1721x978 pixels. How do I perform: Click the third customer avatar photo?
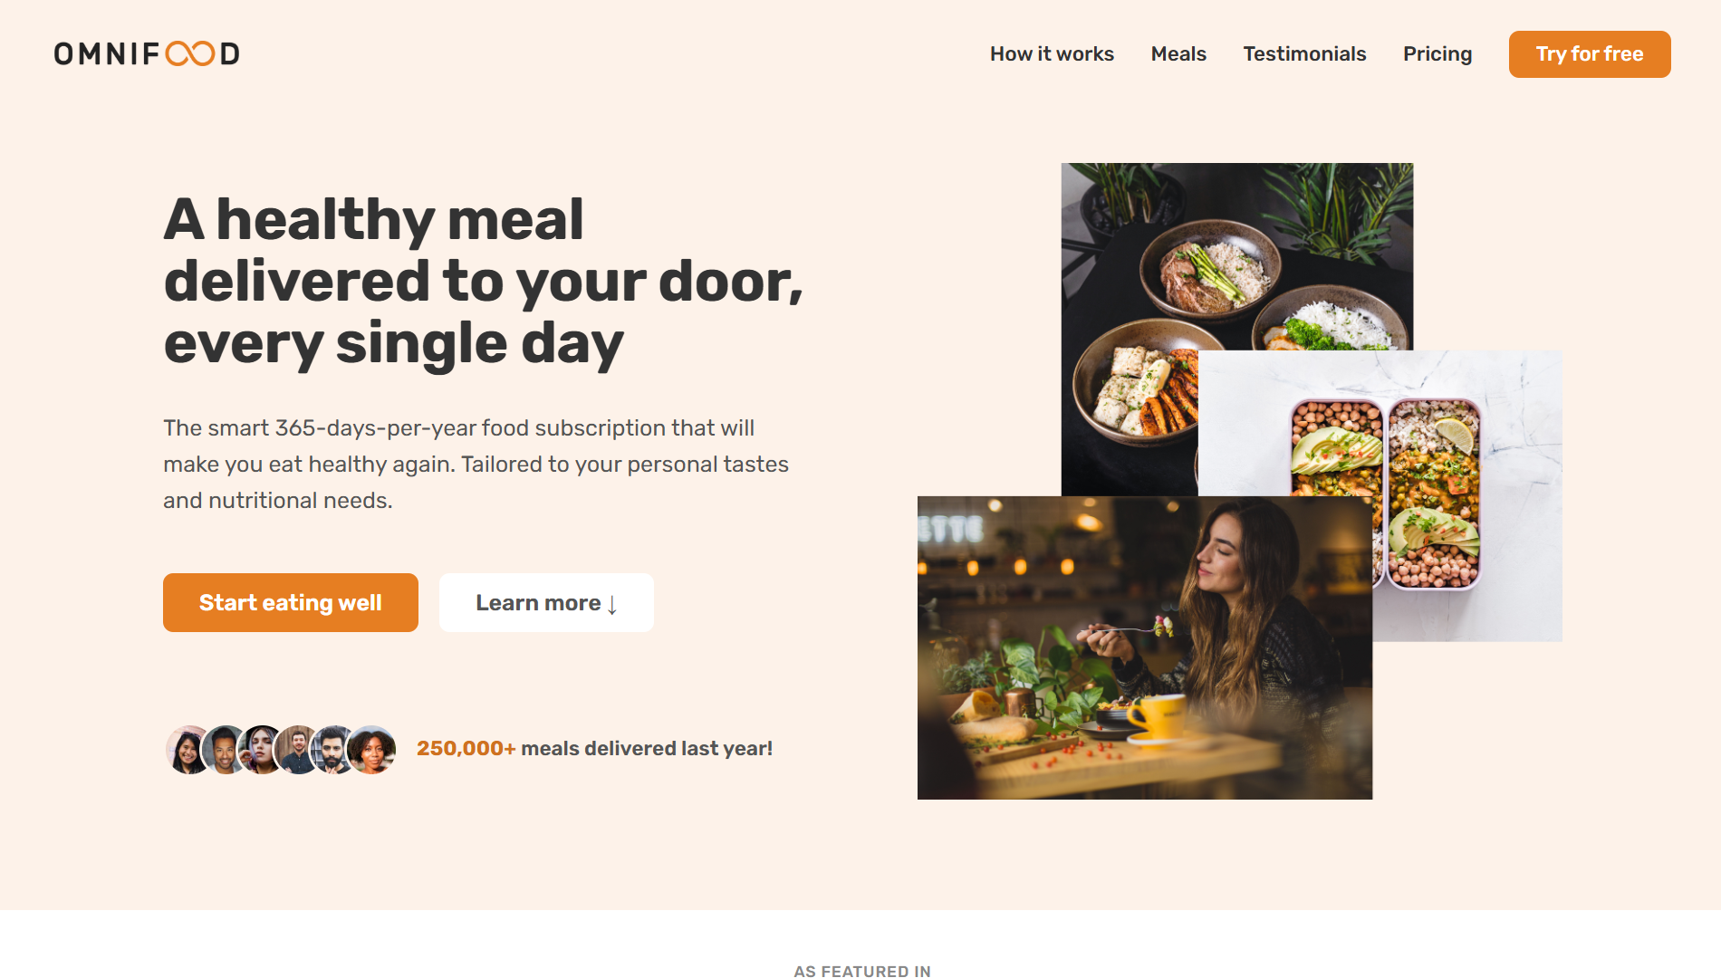coord(261,750)
